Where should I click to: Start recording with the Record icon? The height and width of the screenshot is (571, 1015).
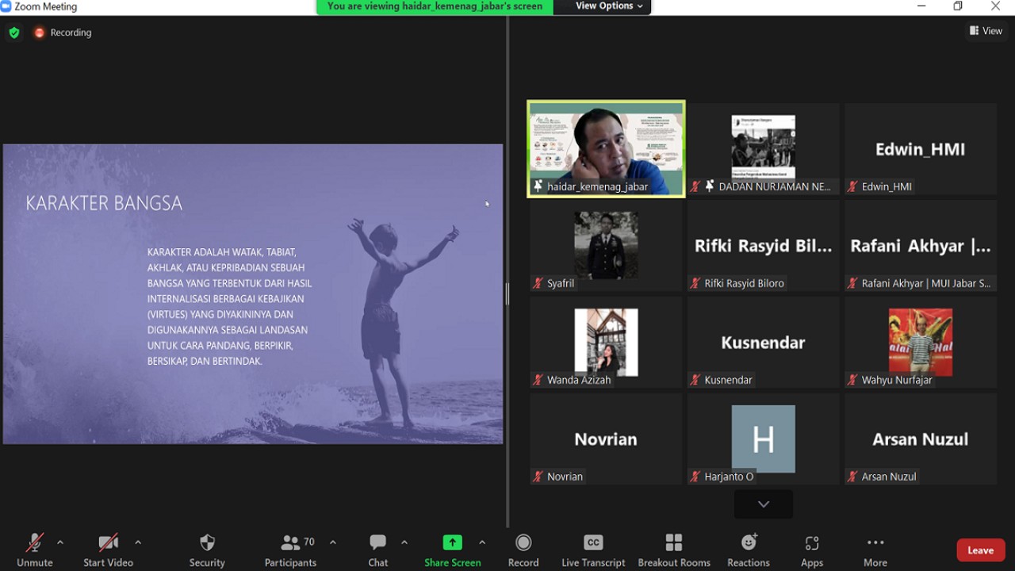point(523,543)
